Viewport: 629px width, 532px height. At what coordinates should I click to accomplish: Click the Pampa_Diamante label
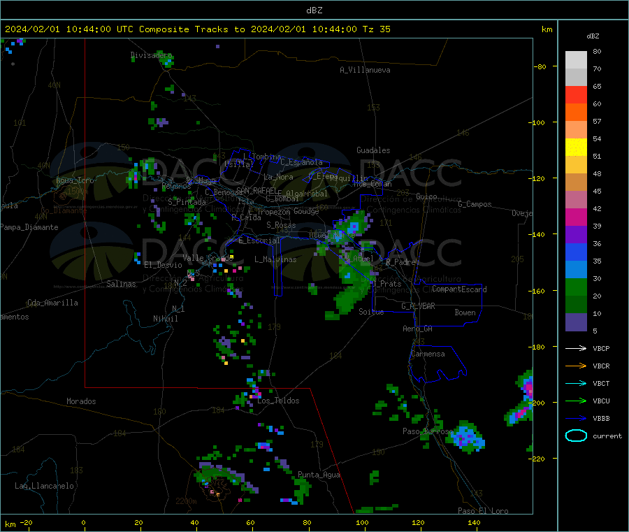coord(29,227)
